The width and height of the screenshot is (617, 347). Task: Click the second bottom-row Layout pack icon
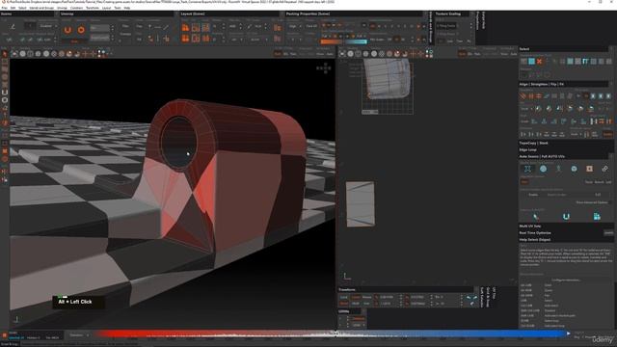(x=196, y=39)
